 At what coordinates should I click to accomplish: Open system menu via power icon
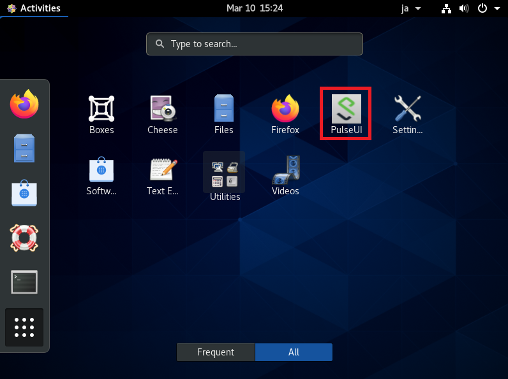(x=486, y=8)
